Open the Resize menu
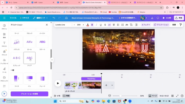This screenshot has height=104, width=185. tap(24, 18)
